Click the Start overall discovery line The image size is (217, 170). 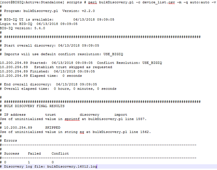tap(50, 45)
